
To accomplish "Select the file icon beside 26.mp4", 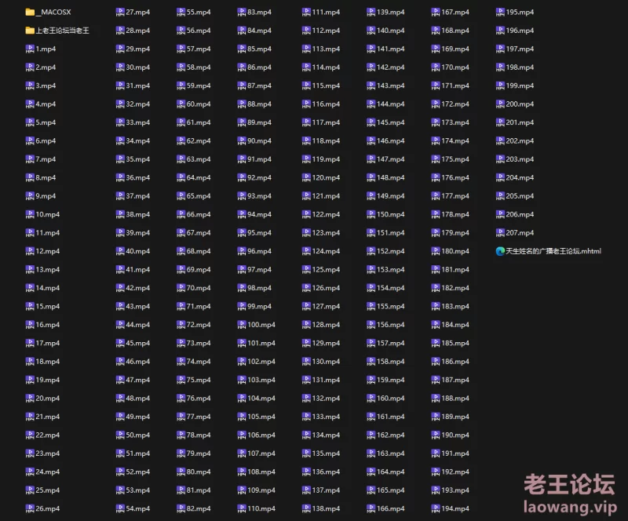I will point(30,508).
